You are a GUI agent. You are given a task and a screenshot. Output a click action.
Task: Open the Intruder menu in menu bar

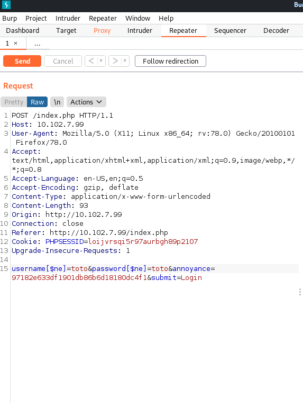68,19
